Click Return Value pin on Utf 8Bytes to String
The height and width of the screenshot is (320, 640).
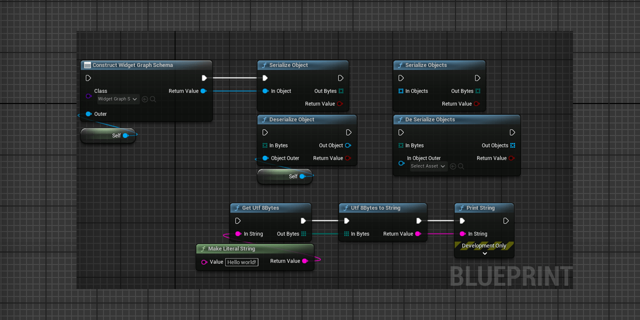pyautogui.click(x=418, y=234)
